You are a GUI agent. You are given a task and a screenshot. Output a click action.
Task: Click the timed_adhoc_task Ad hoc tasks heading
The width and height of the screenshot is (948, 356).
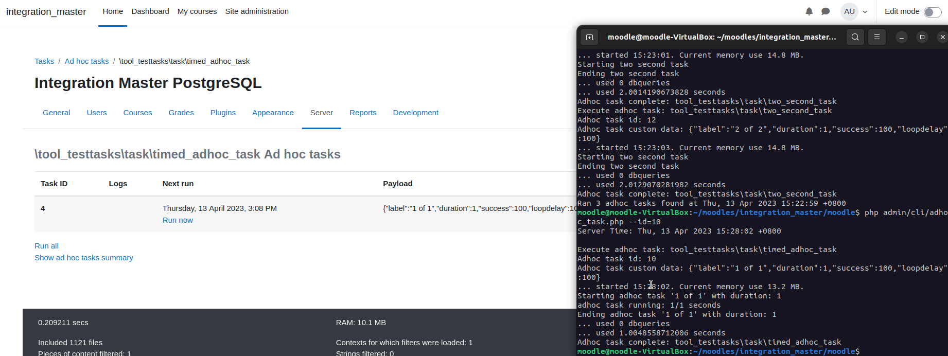tap(187, 154)
